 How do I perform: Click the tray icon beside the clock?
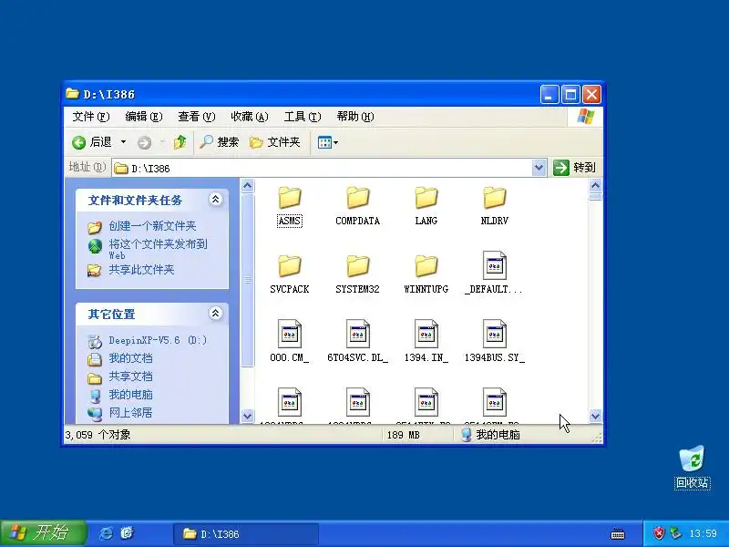click(x=675, y=533)
